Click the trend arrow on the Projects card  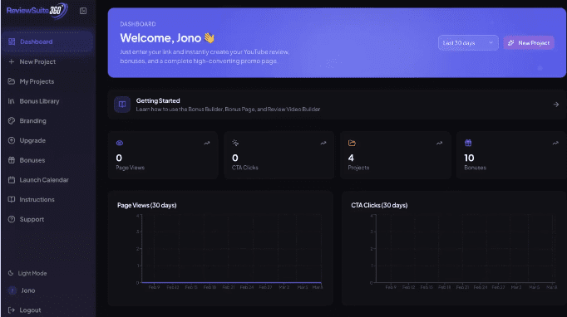point(439,143)
